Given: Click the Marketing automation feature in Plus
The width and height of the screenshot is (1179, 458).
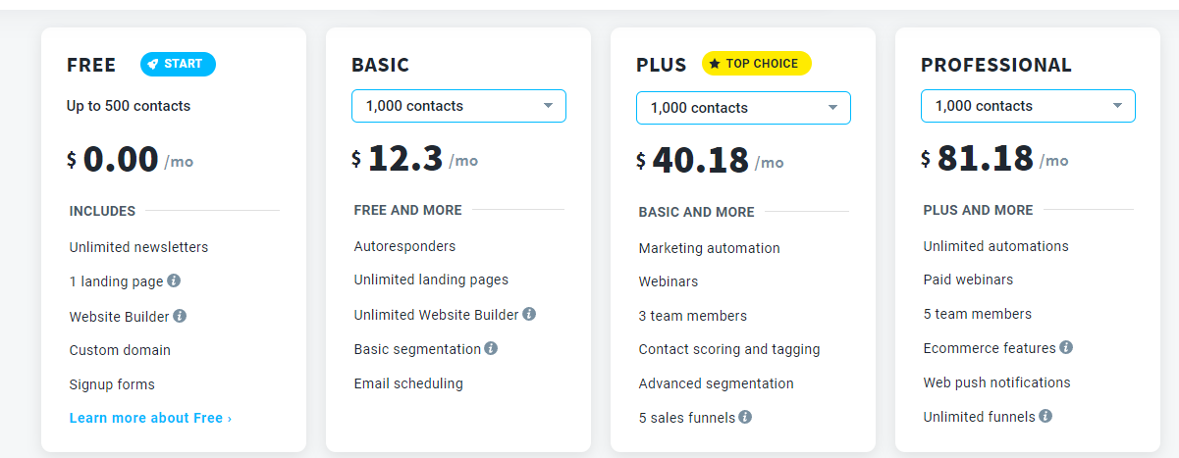Looking at the screenshot, I should tap(709, 248).
